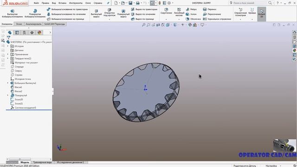Image resolution: width=297 pixels, height=167 pixels.
Task: Open the Кривые dropdown arrow
Action: 252,19
